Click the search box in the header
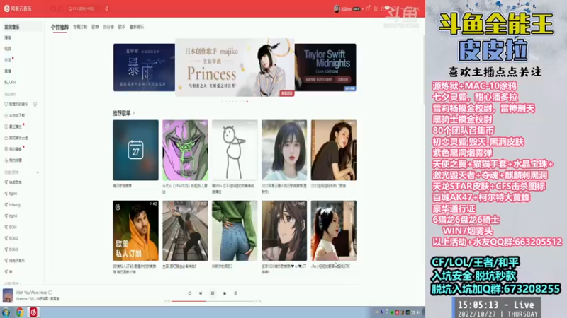Screen dimensions: 567x318 point(83,8)
